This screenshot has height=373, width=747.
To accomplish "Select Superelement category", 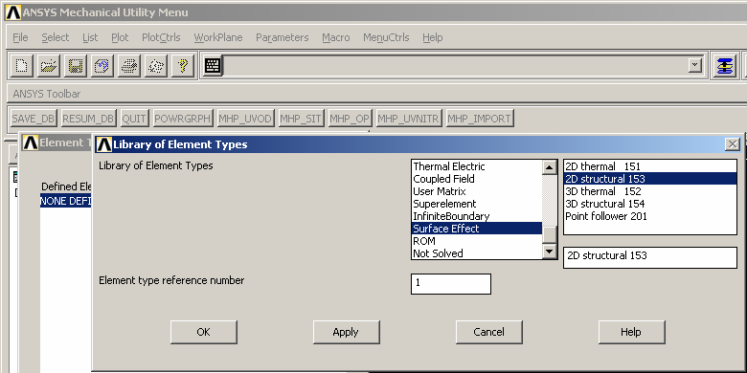I will click(476, 204).
